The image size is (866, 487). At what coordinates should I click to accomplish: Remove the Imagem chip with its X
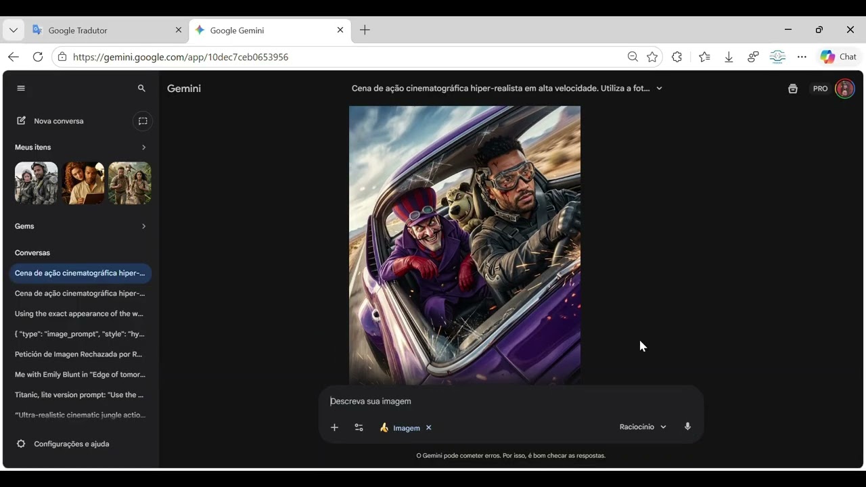[428, 428]
